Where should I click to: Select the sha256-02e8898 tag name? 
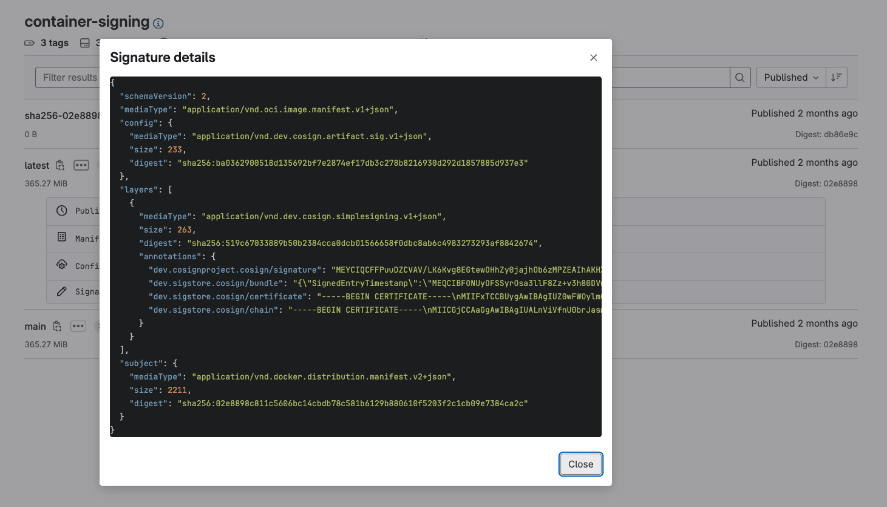(x=62, y=115)
